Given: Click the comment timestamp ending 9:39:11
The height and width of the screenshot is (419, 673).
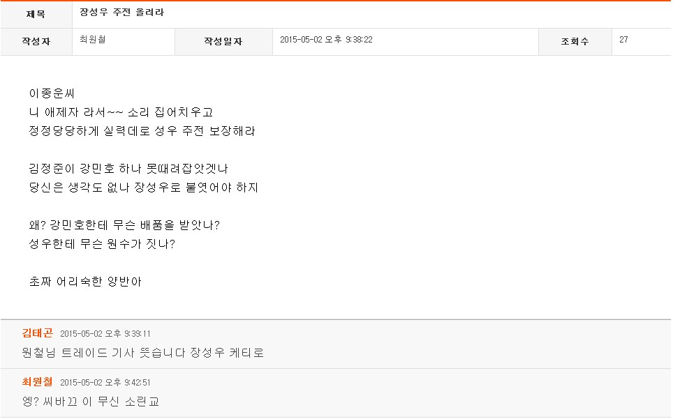Looking at the screenshot, I should coord(105,334).
